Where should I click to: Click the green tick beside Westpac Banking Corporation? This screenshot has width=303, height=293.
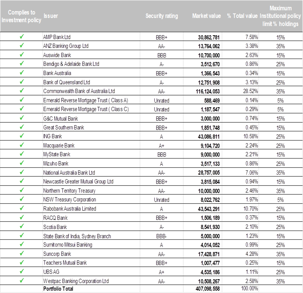tap(22, 281)
